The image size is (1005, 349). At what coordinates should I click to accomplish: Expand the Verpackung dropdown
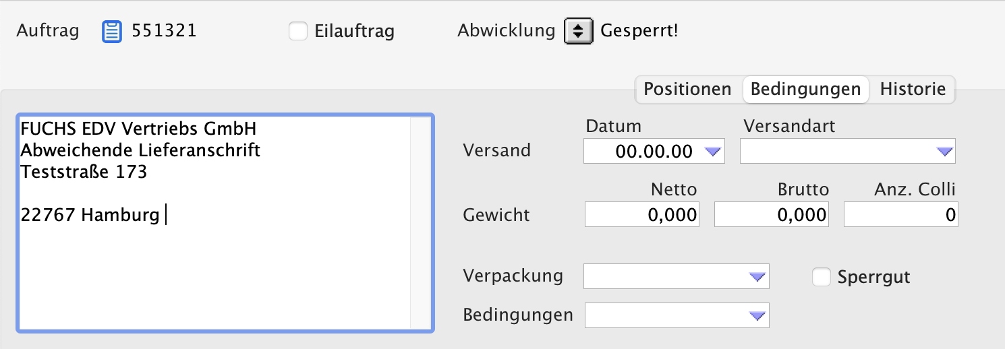758,276
